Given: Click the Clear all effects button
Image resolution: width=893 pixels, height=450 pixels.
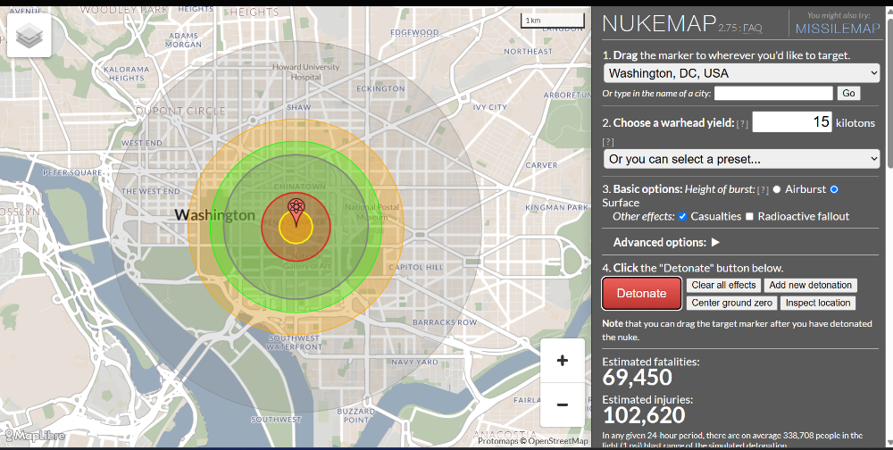Looking at the screenshot, I should tap(723, 285).
